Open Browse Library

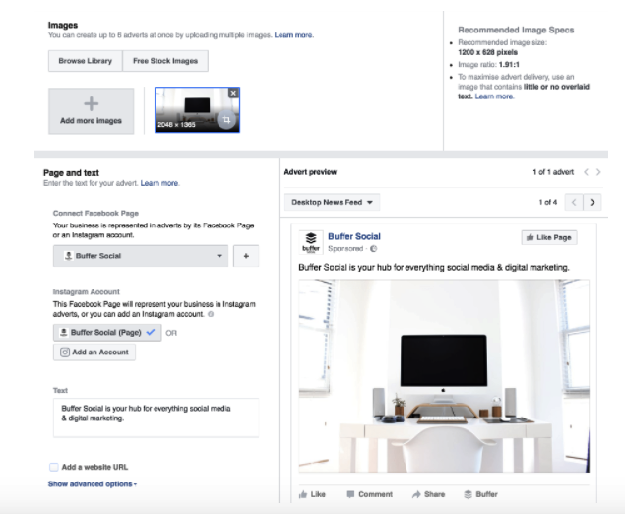click(x=86, y=61)
